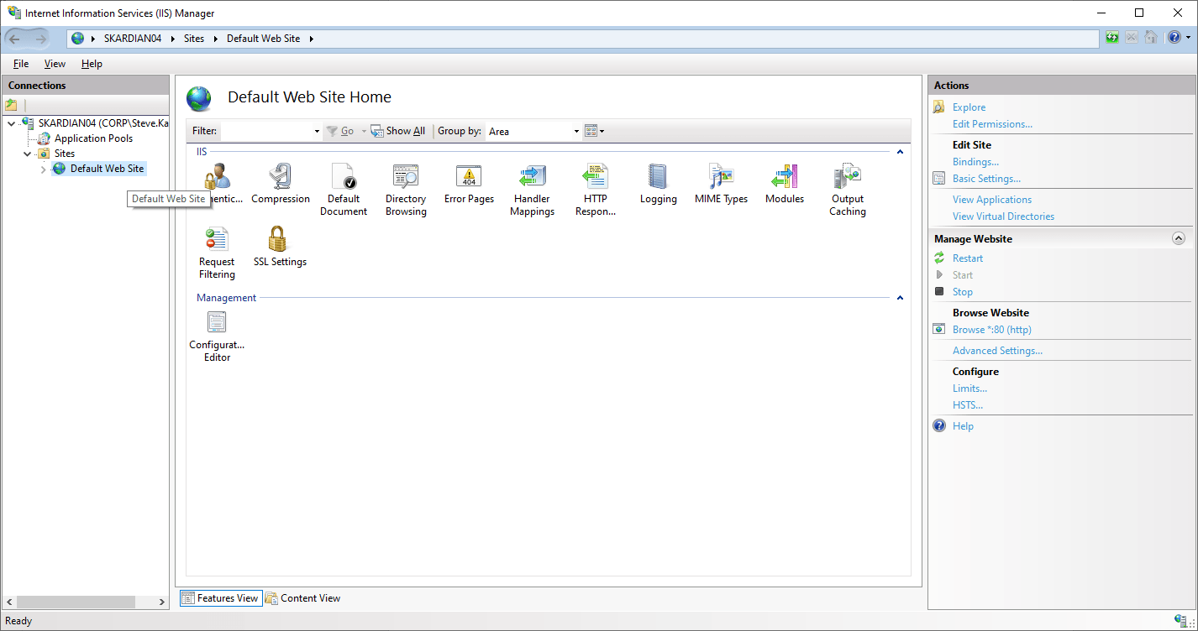Viewport: 1198px width, 631px height.
Task: Open the HSTS configuration link
Action: 968,404
